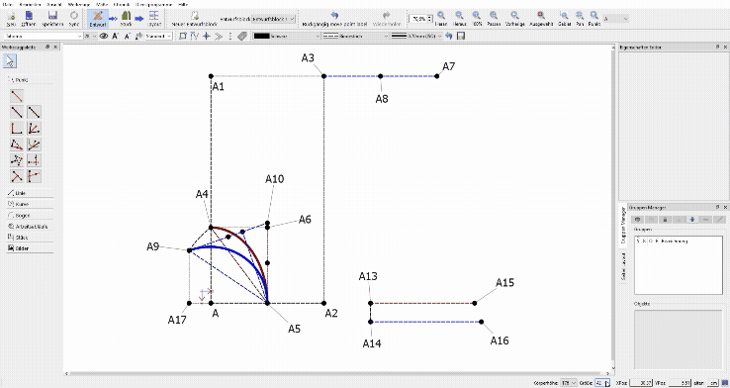Create a Neuer Entwurfsblock

coord(195,18)
